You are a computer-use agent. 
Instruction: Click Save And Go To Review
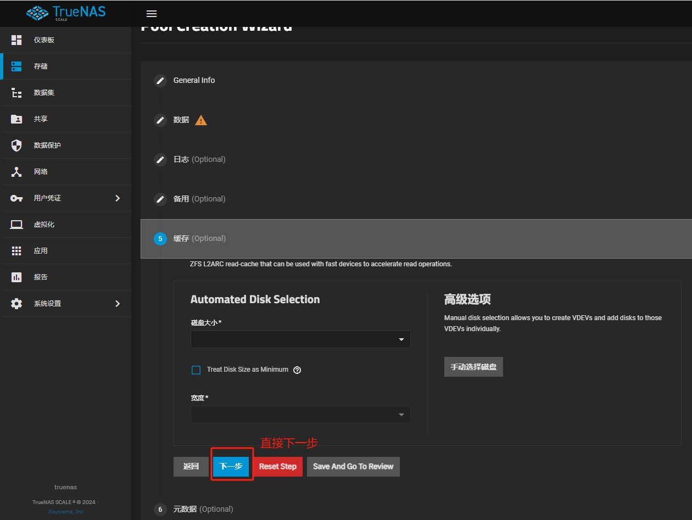tap(353, 466)
